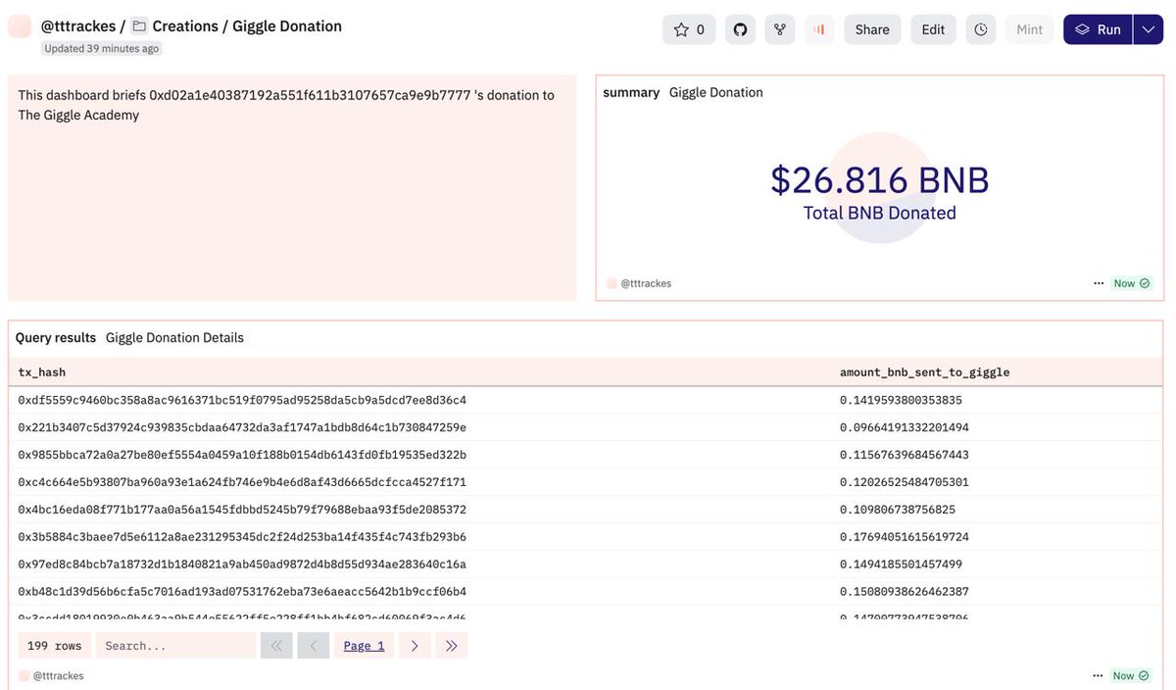Open the Creations folder breadcrumb

[x=184, y=26]
